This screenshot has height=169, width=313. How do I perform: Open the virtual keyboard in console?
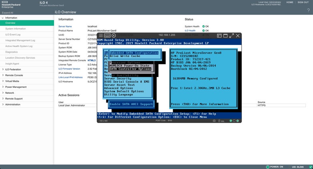point(107,36)
